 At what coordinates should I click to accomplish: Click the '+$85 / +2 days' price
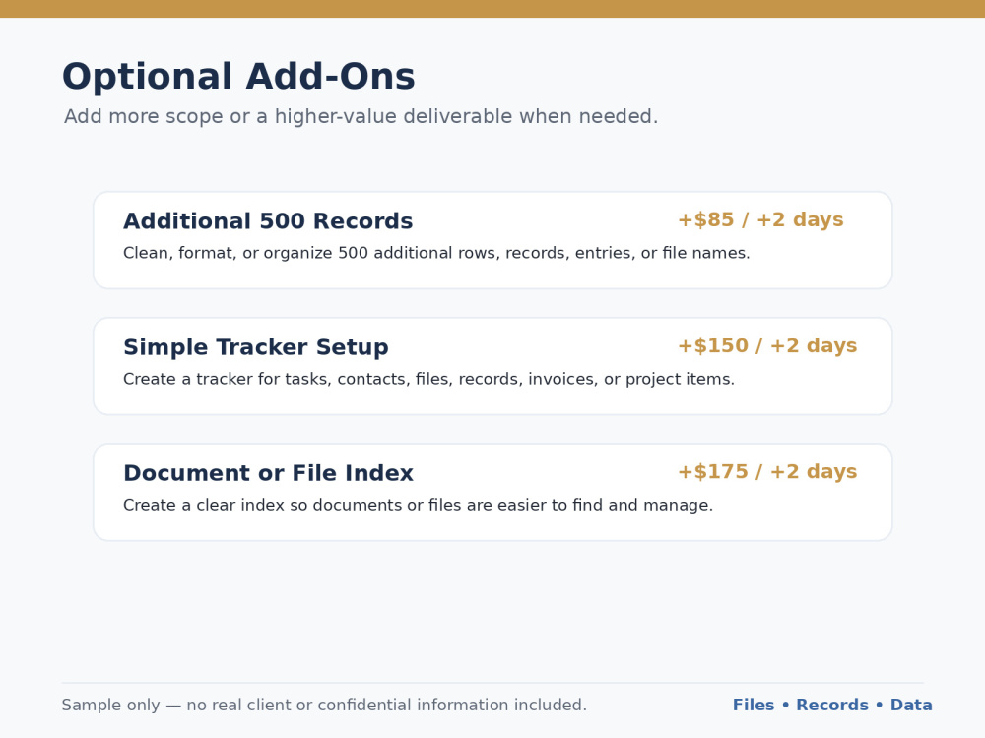coord(760,219)
